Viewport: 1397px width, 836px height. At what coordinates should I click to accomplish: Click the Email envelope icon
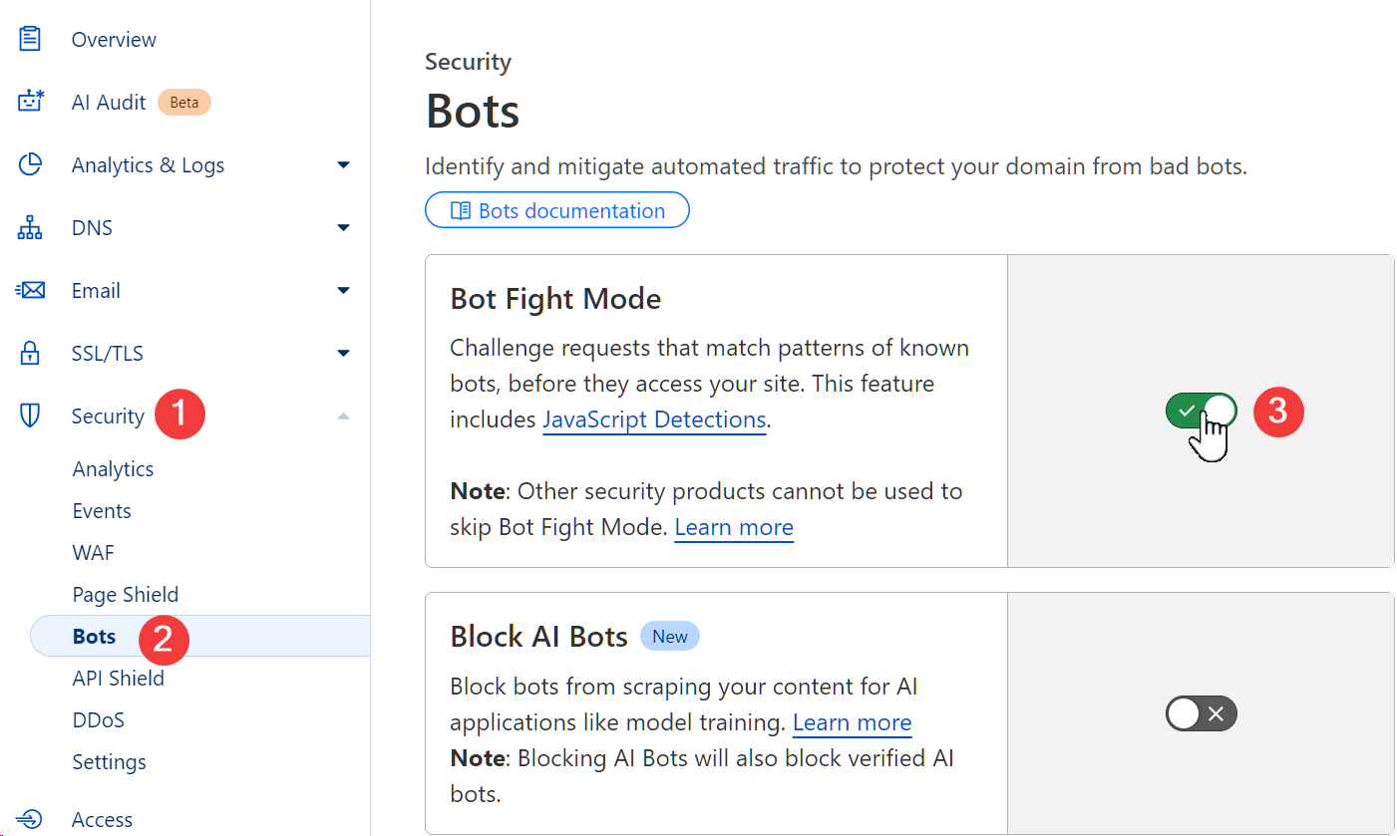click(x=31, y=291)
